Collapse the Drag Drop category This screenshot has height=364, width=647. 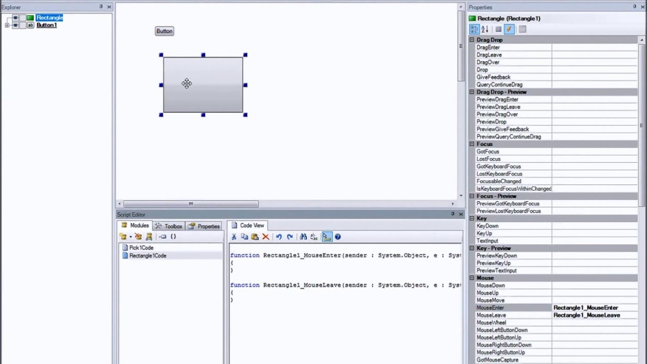tap(472, 40)
